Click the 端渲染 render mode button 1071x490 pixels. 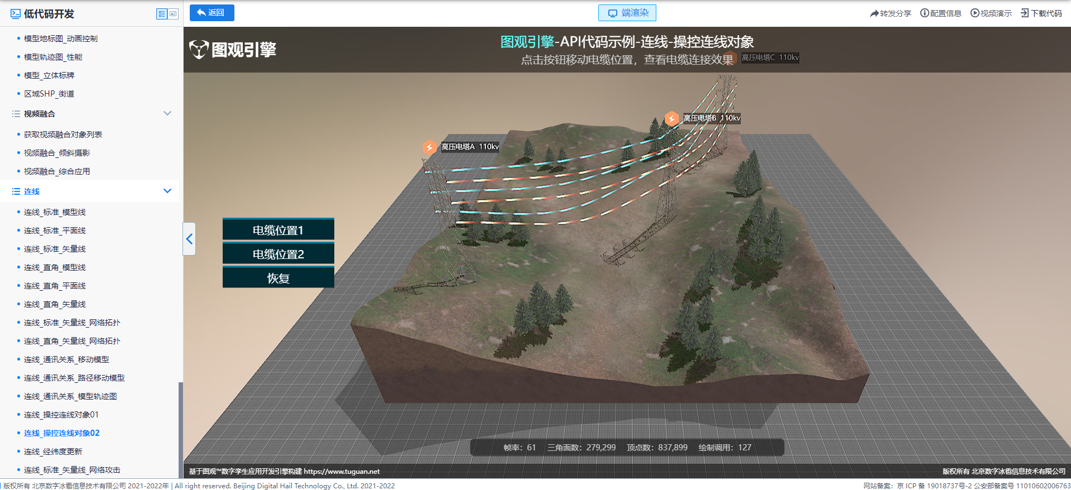click(627, 13)
